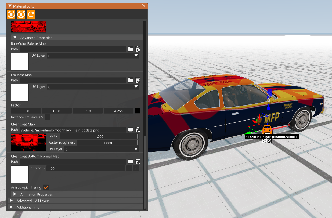
Task: Click the Strength 1.00 value field
Action: pos(86,169)
